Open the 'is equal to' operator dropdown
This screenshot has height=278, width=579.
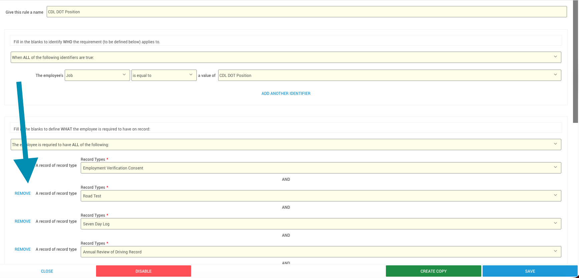click(x=163, y=75)
